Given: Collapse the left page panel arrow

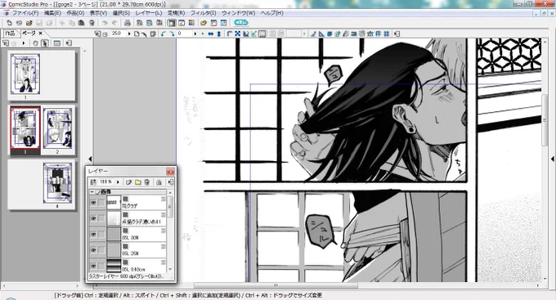Looking at the screenshot, I should point(90,159).
